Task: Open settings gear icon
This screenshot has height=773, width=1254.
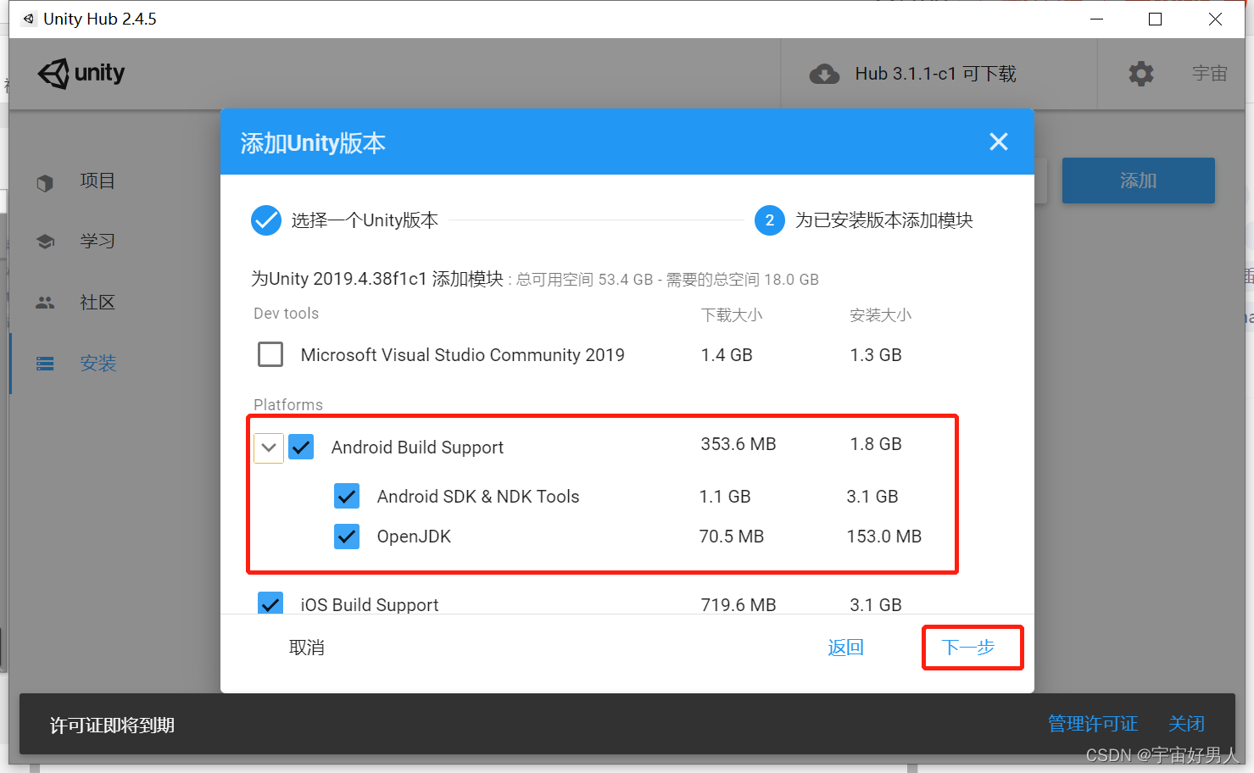Action: tap(1141, 74)
